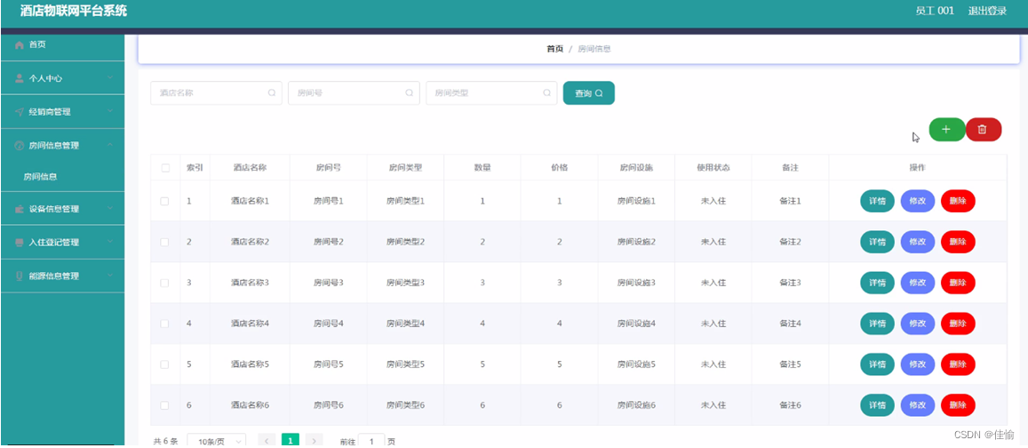Check the row 4 checkbox 酒店名称4
Viewport: 1028px width, 448px height.
tap(164, 324)
